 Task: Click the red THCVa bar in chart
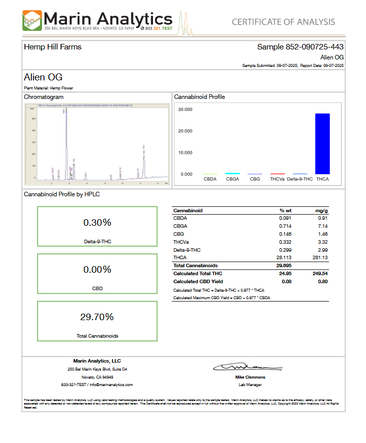(x=277, y=174)
